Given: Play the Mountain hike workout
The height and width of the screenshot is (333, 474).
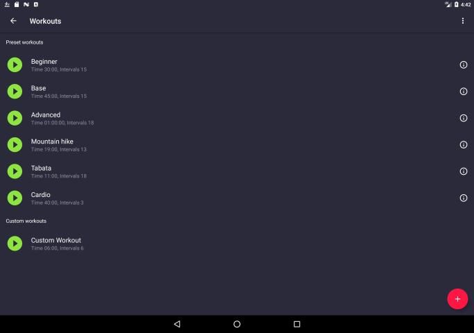Looking at the screenshot, I should point(15,144).
